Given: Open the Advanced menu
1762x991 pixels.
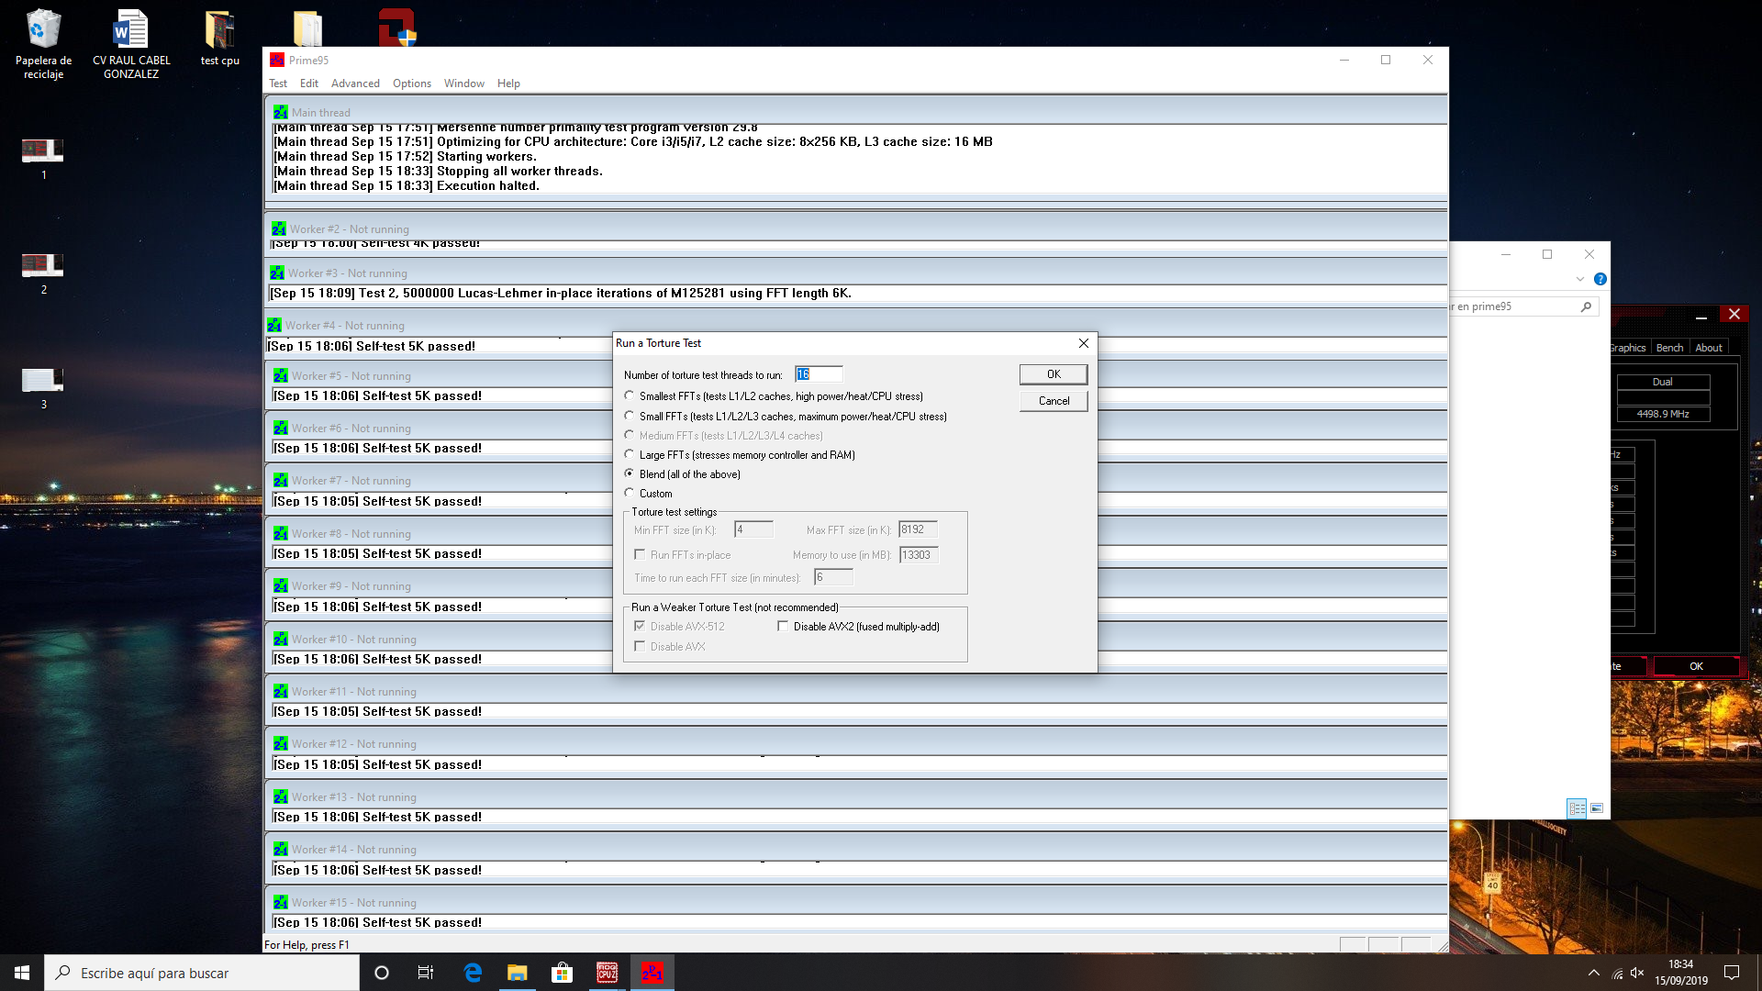Looking at the screenshot, I should (355, 84).
